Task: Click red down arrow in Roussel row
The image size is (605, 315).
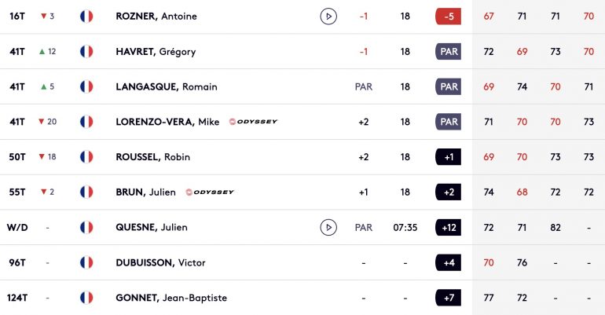Action: click(x=42, y=156)
